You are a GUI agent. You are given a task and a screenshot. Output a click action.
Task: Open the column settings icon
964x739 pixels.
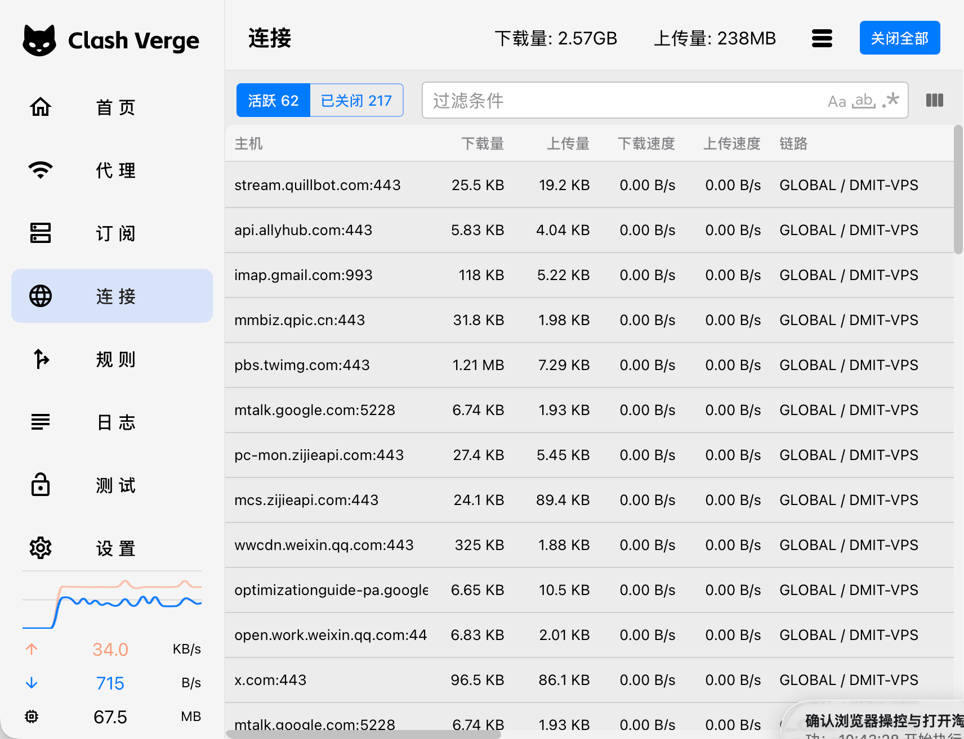click(935, 100)
